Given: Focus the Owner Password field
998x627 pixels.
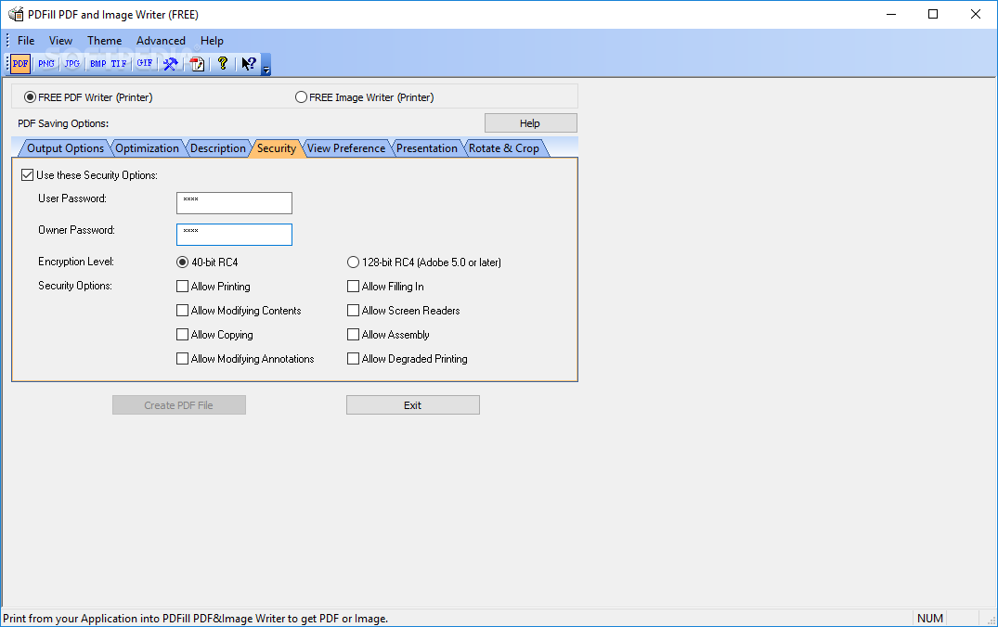Looking at the screenshot, I should click(234, 235).
